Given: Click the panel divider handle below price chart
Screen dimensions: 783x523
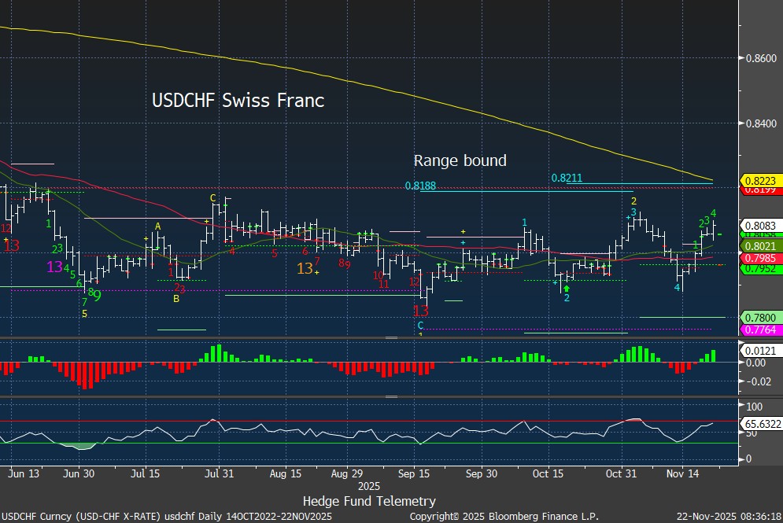Looking at the screenshot, I should pyautogui.click(x=391, y=337).
